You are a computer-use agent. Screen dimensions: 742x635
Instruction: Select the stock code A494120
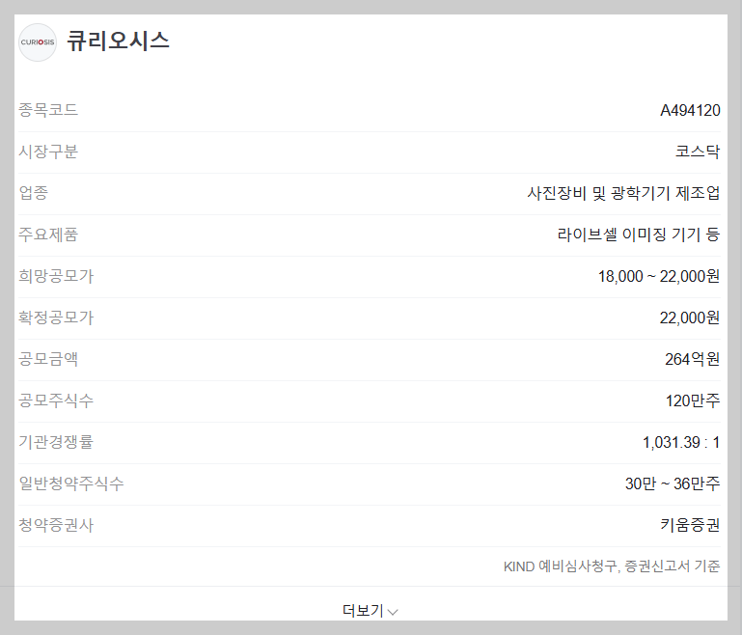pos(690,110)
